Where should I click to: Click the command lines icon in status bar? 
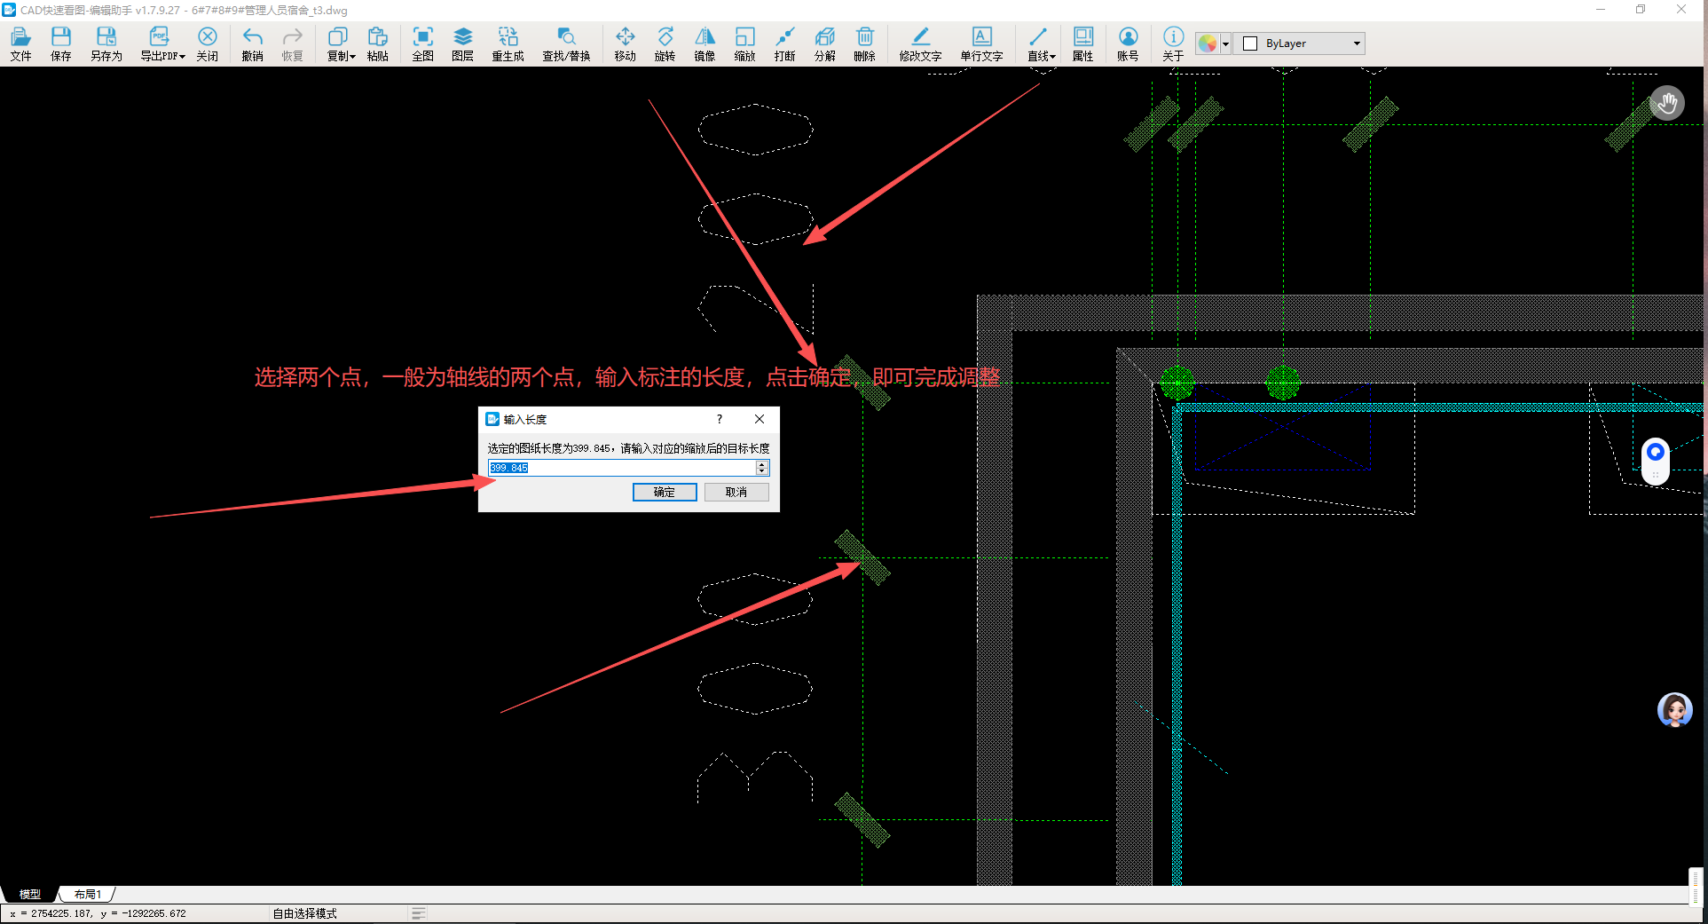[x=419, y=913]
